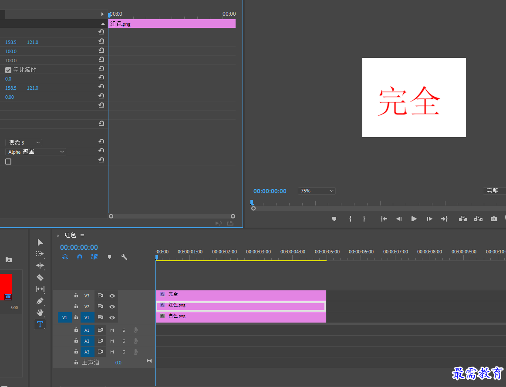Select the 红色.png clip on V2
The width and height of the screenshot is (506, 387).
tap(241, 306)
